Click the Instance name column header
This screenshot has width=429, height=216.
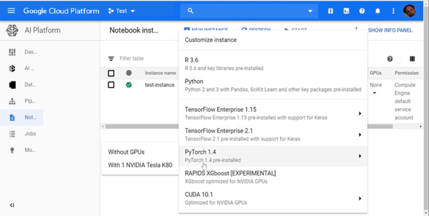point(160,73)
